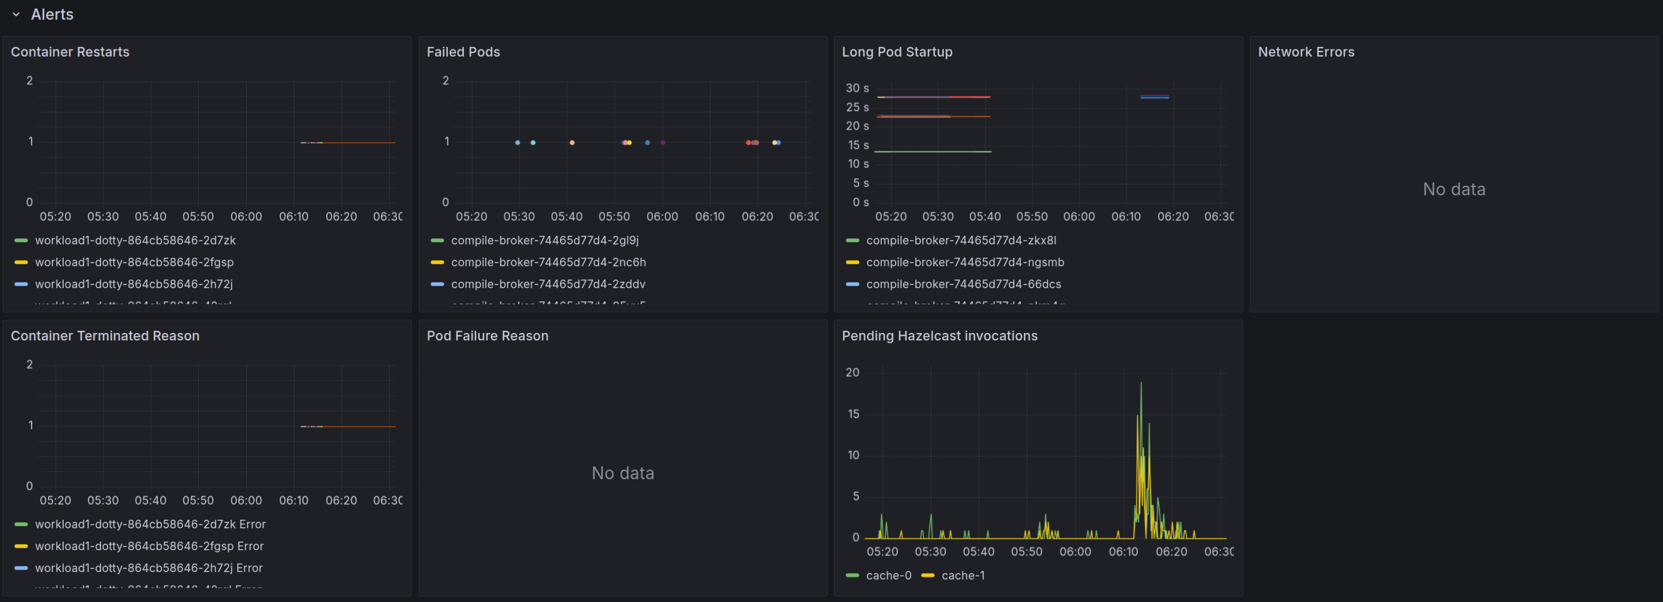Click the blue color swatch for compile-broker-74465d77d4-66dcs

point(852,283)
